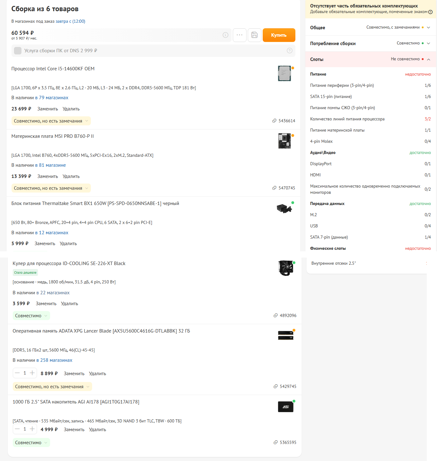Delete the Intel Core i5-14600KF processor
Viewport: 437px width, 461px height.
point(71,109)
